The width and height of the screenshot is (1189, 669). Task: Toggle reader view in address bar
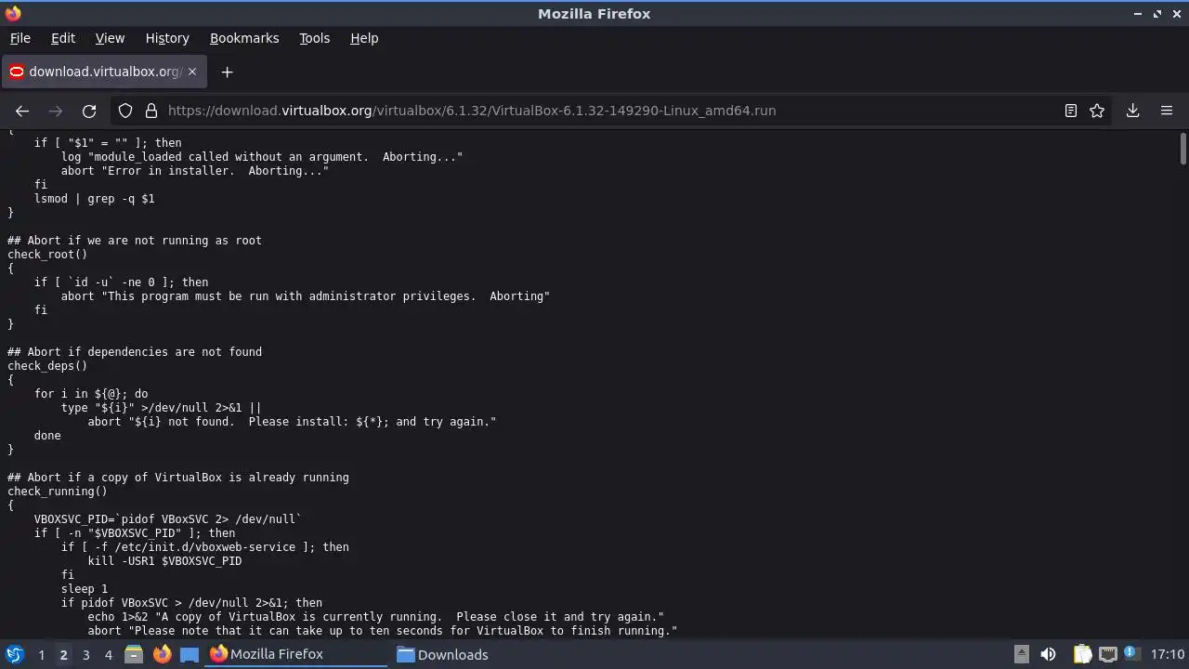click(1070, 111)
